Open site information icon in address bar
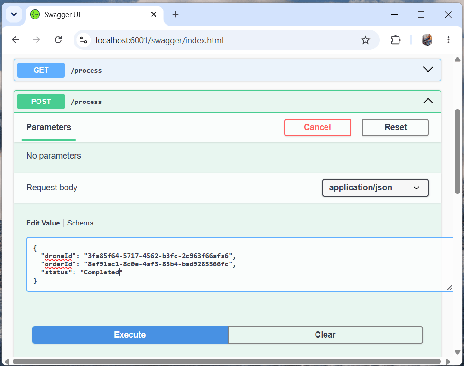Screen dimensions: 464x366 [x=84, y=40]
